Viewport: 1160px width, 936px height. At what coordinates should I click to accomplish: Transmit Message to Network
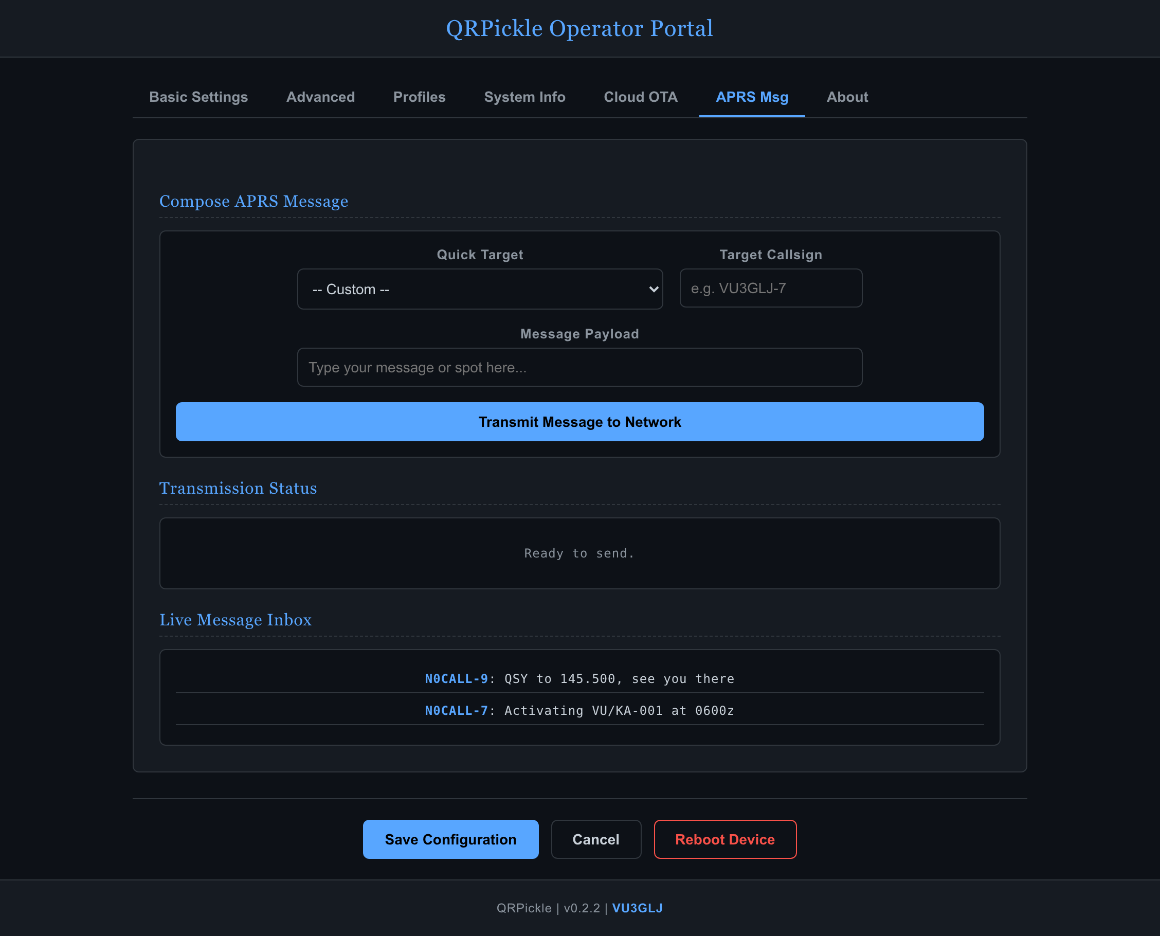point(579,422)
